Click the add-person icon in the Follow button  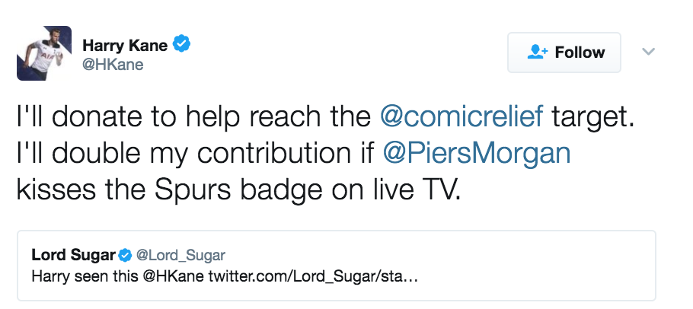tap(538, 53)
